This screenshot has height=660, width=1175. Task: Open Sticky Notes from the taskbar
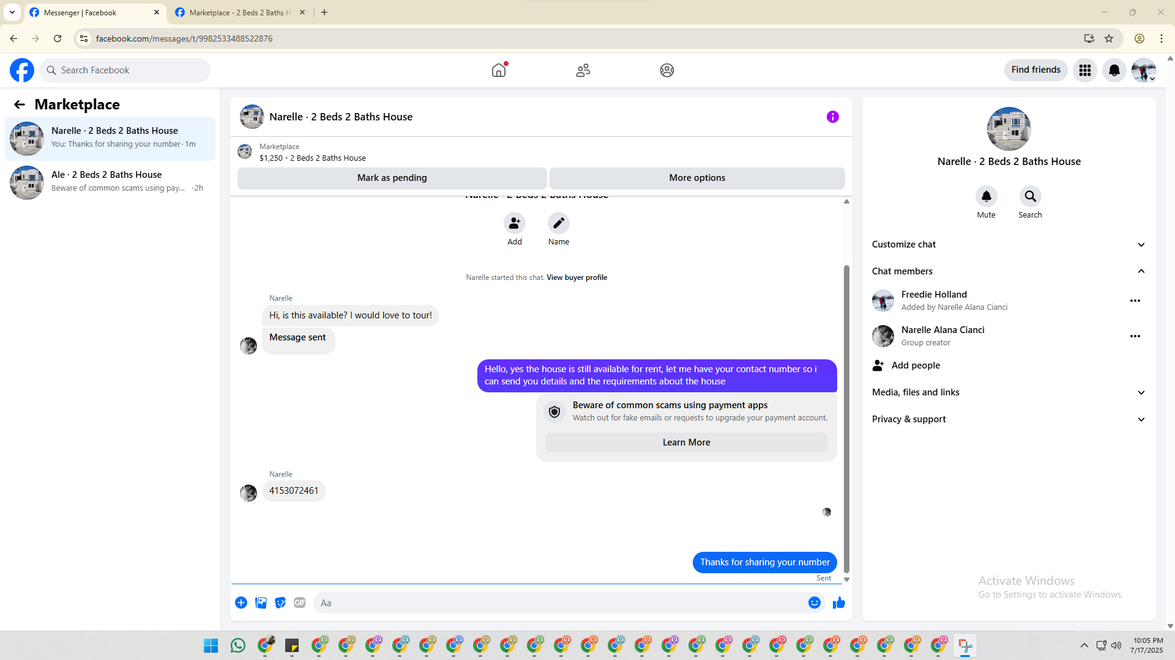point(292,645)
